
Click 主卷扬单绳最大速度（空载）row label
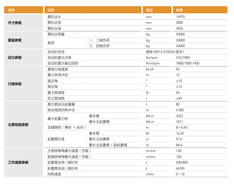coord(69,151)
